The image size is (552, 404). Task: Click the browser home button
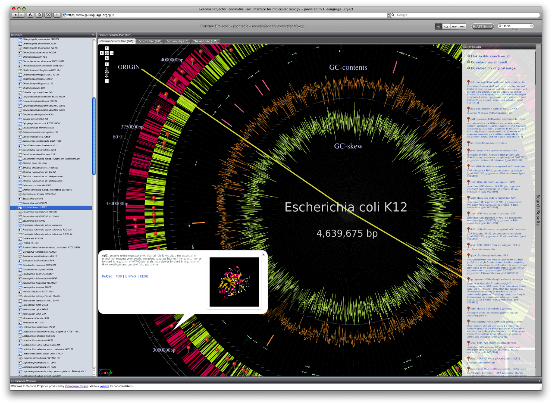[39, 15]
